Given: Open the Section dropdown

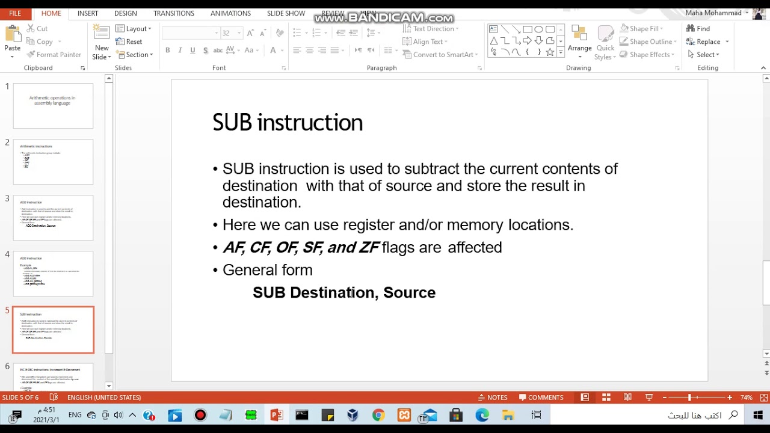Looking at the screenshot, I should pos(134,55).
